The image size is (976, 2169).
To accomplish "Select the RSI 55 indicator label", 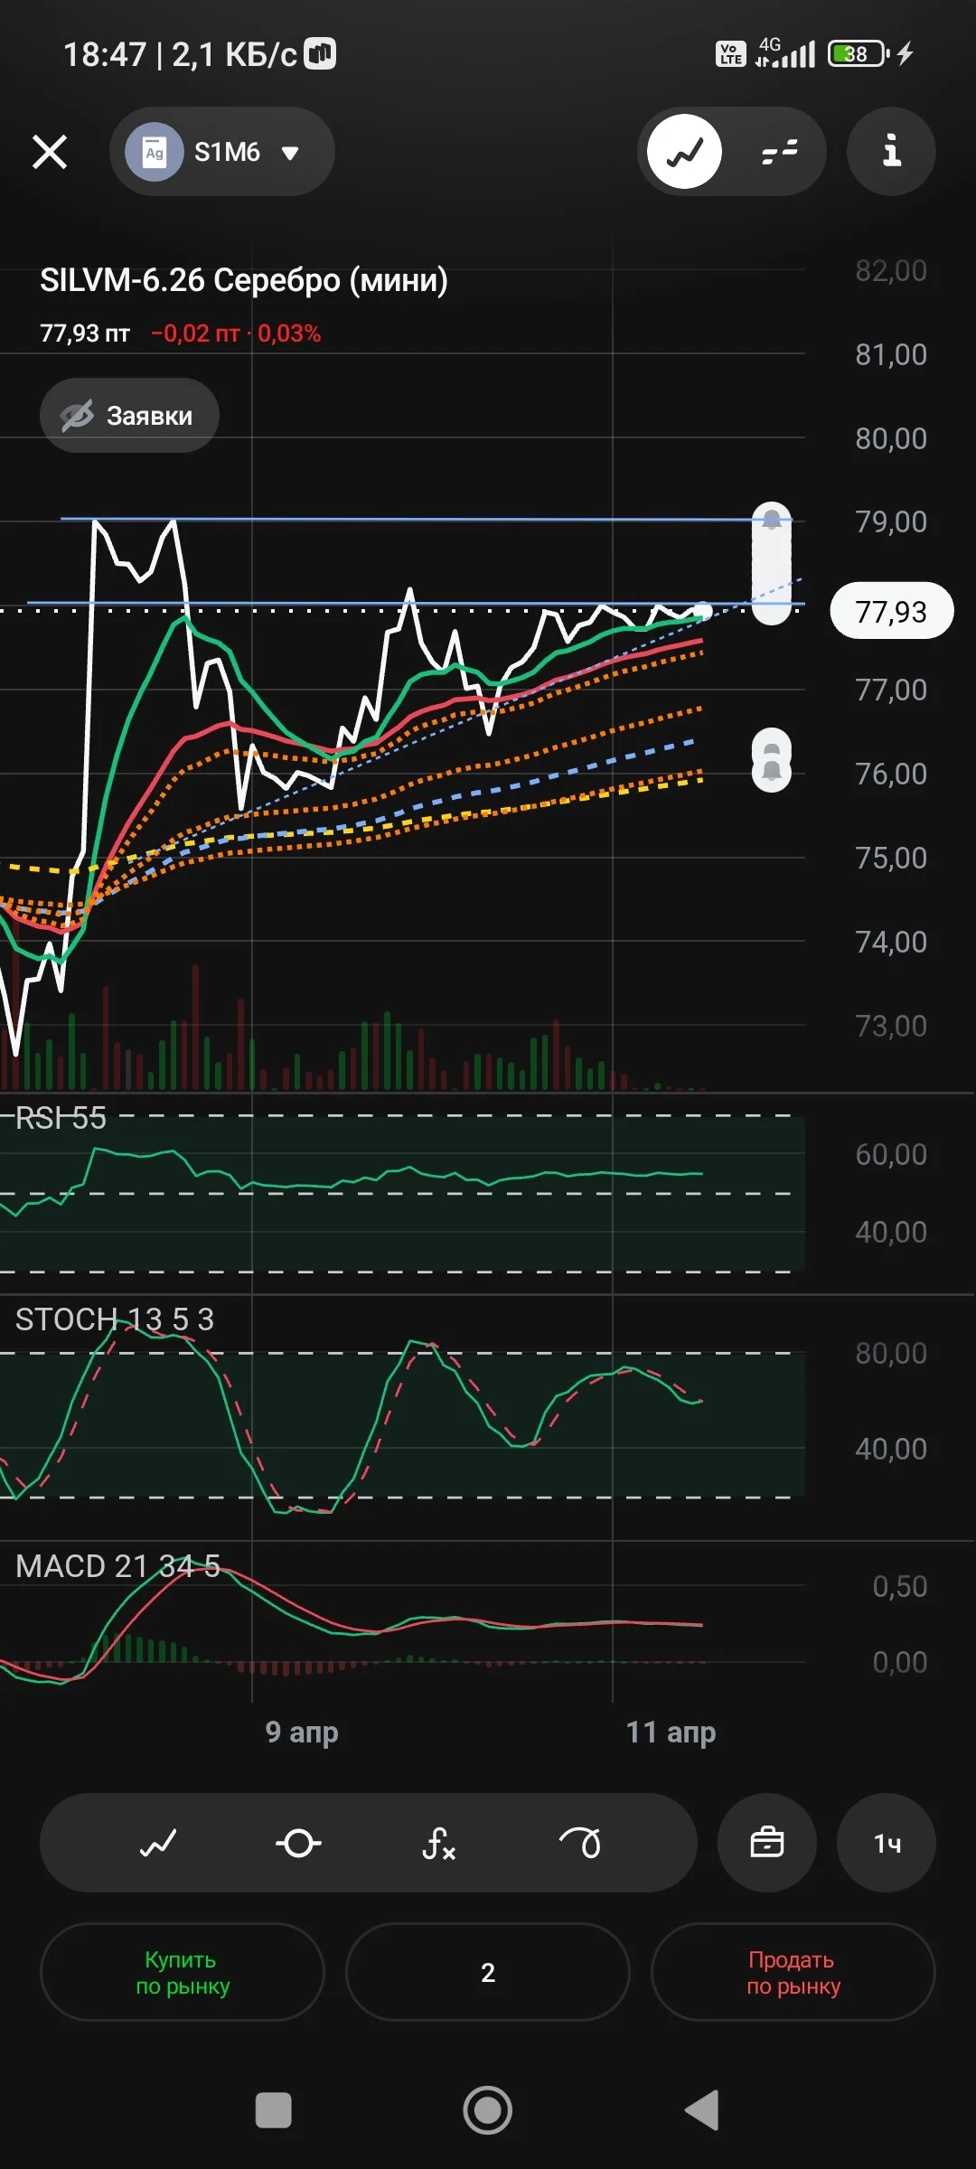I will coord(61,1118).
